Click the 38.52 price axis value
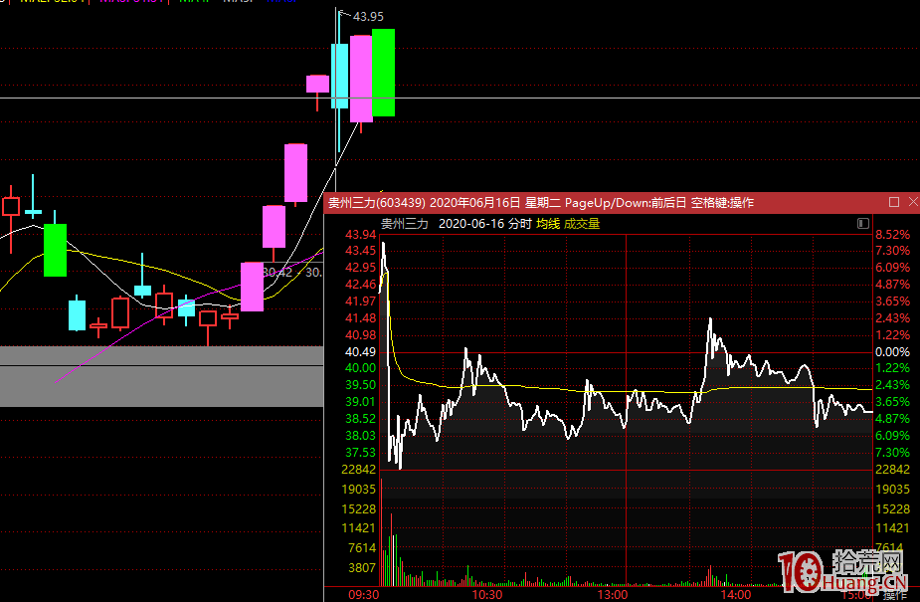The height and width of the screenshot is (602, 920). [360, 419]
